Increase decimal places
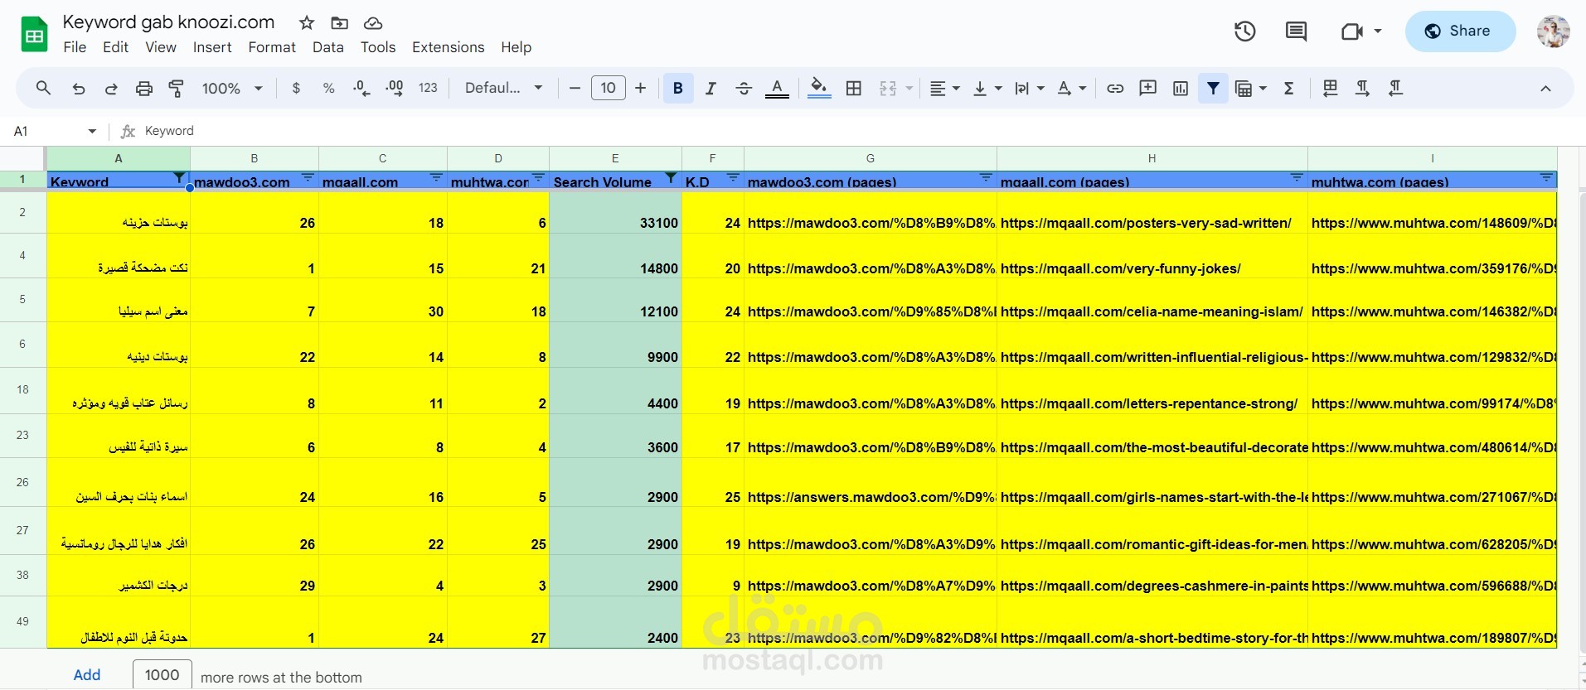This screenshot has width=1586, height=690. 395,89
